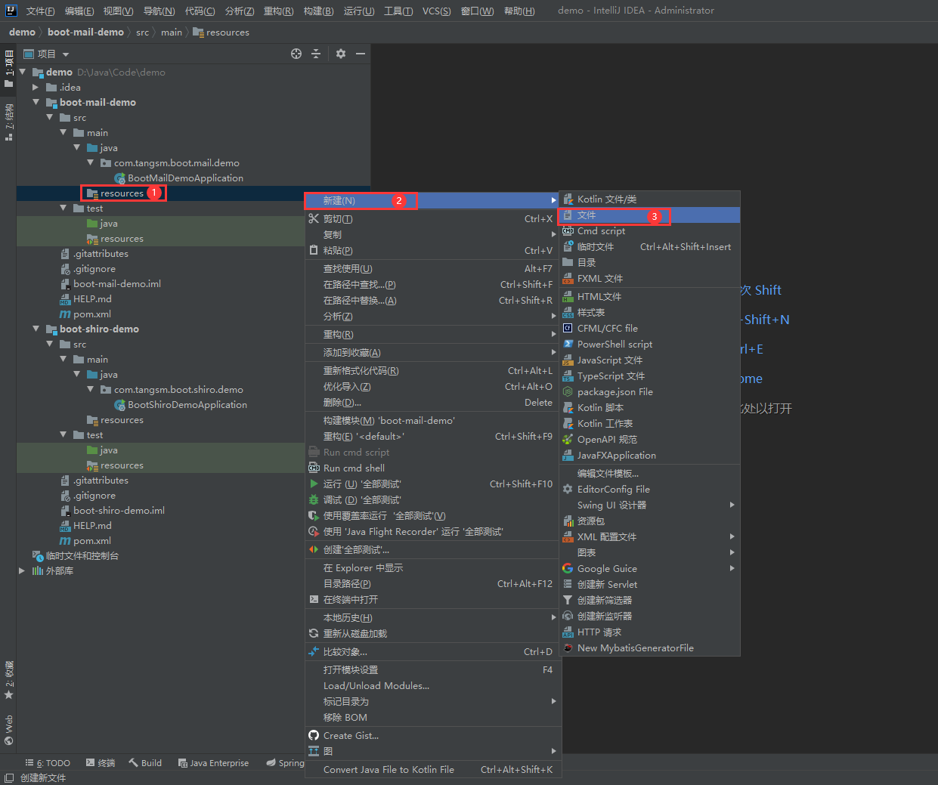
Task: Click the green run arrow icon
Action: (x=314, y=484)
